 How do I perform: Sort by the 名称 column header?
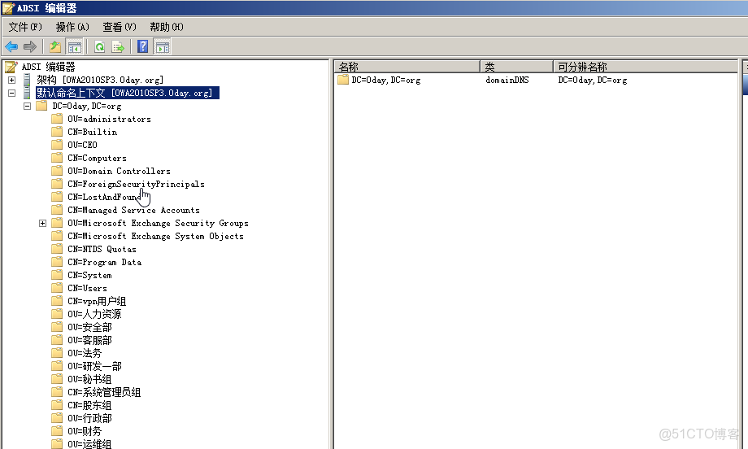click(407, 67)
